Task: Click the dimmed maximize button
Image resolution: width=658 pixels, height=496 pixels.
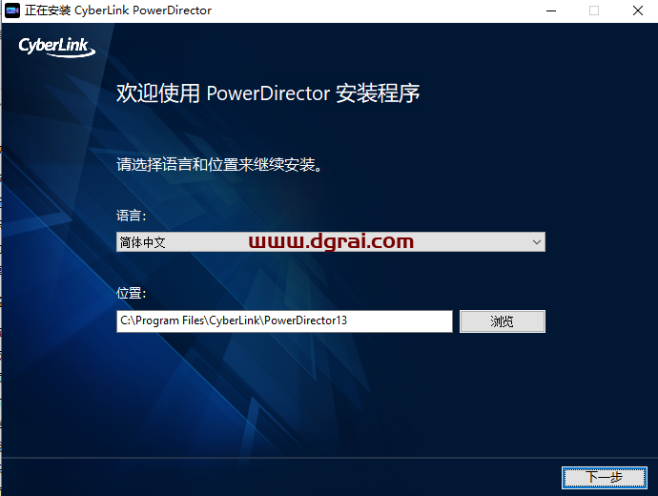Action: pos(594,10)
